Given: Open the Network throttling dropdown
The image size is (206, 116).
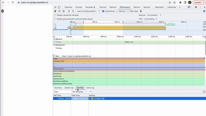Looking at the screenshot, I should [154, 15].
